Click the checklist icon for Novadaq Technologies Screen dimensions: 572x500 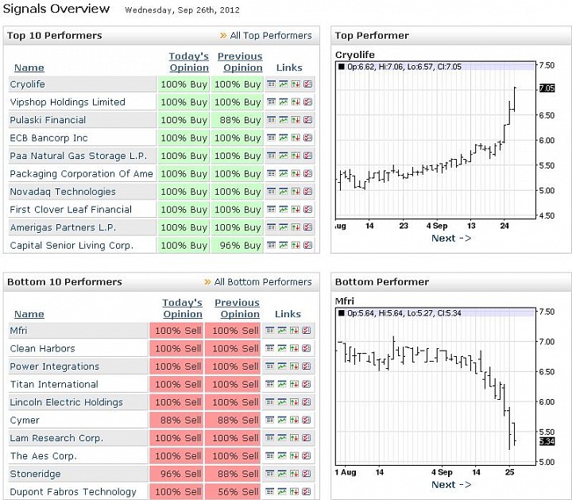(x=308, y=192)
